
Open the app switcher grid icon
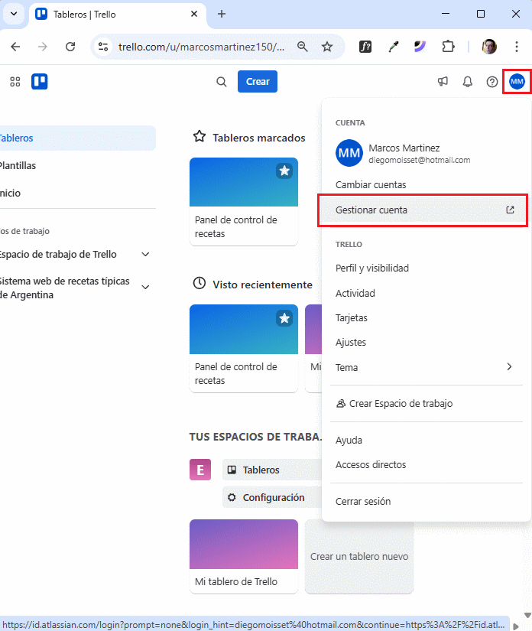tap(15, 82)
